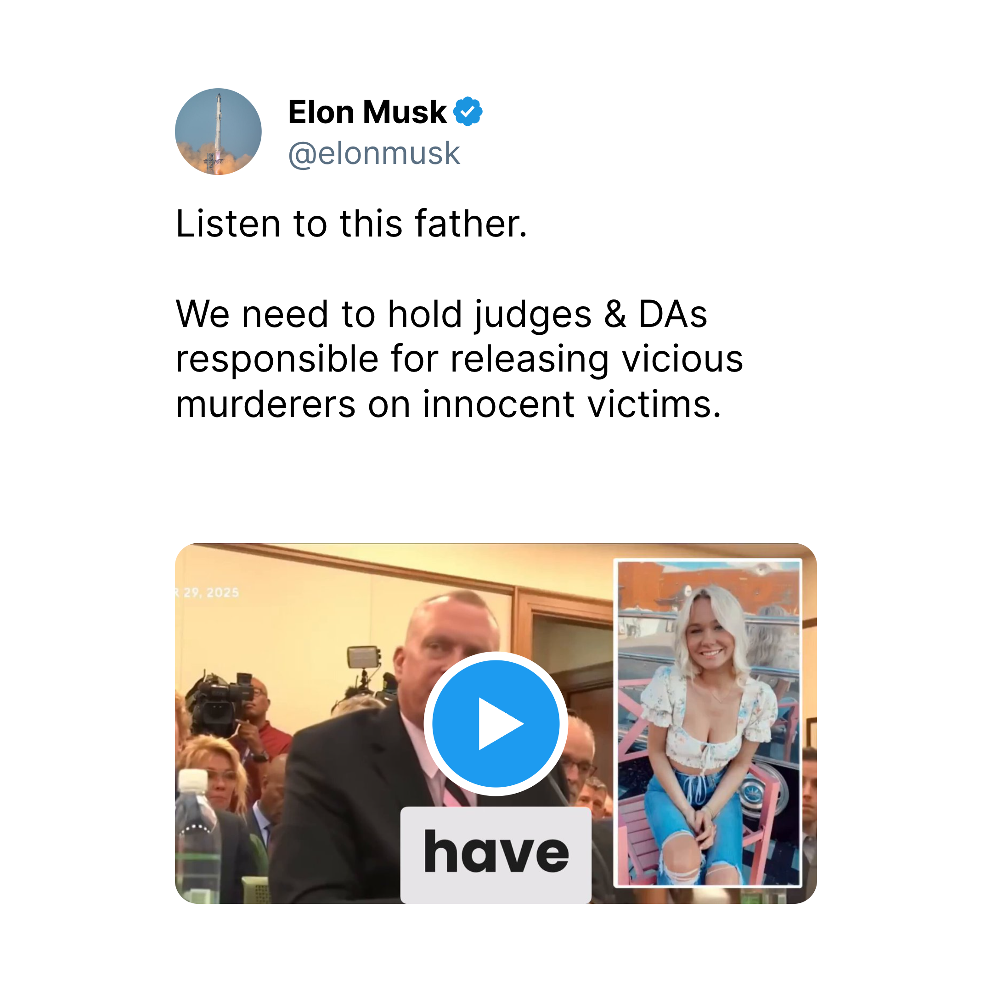Screen dimensions: 992x992
Task: Click the @elonmusk handle
Action: pos(374,153)
